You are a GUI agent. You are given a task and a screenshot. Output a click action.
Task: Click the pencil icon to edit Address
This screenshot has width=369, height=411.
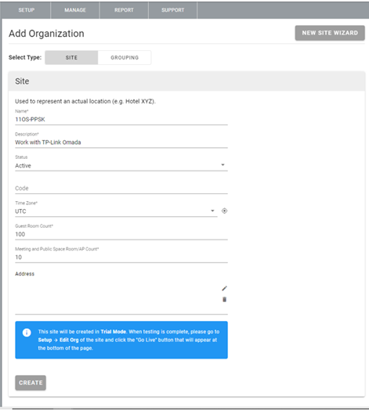(224, 288)
